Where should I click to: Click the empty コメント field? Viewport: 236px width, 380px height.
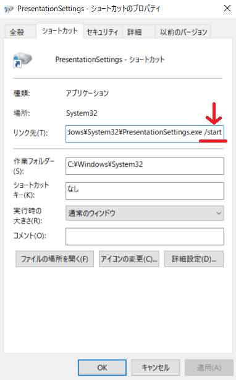pos(145,237)
